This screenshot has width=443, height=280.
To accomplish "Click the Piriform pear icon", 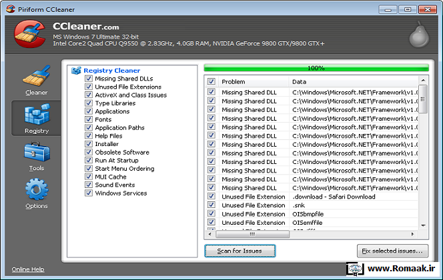I will [419, 35].
